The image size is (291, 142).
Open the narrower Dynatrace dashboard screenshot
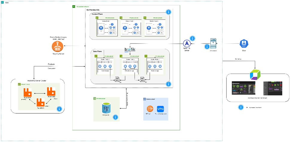[272, 88]
